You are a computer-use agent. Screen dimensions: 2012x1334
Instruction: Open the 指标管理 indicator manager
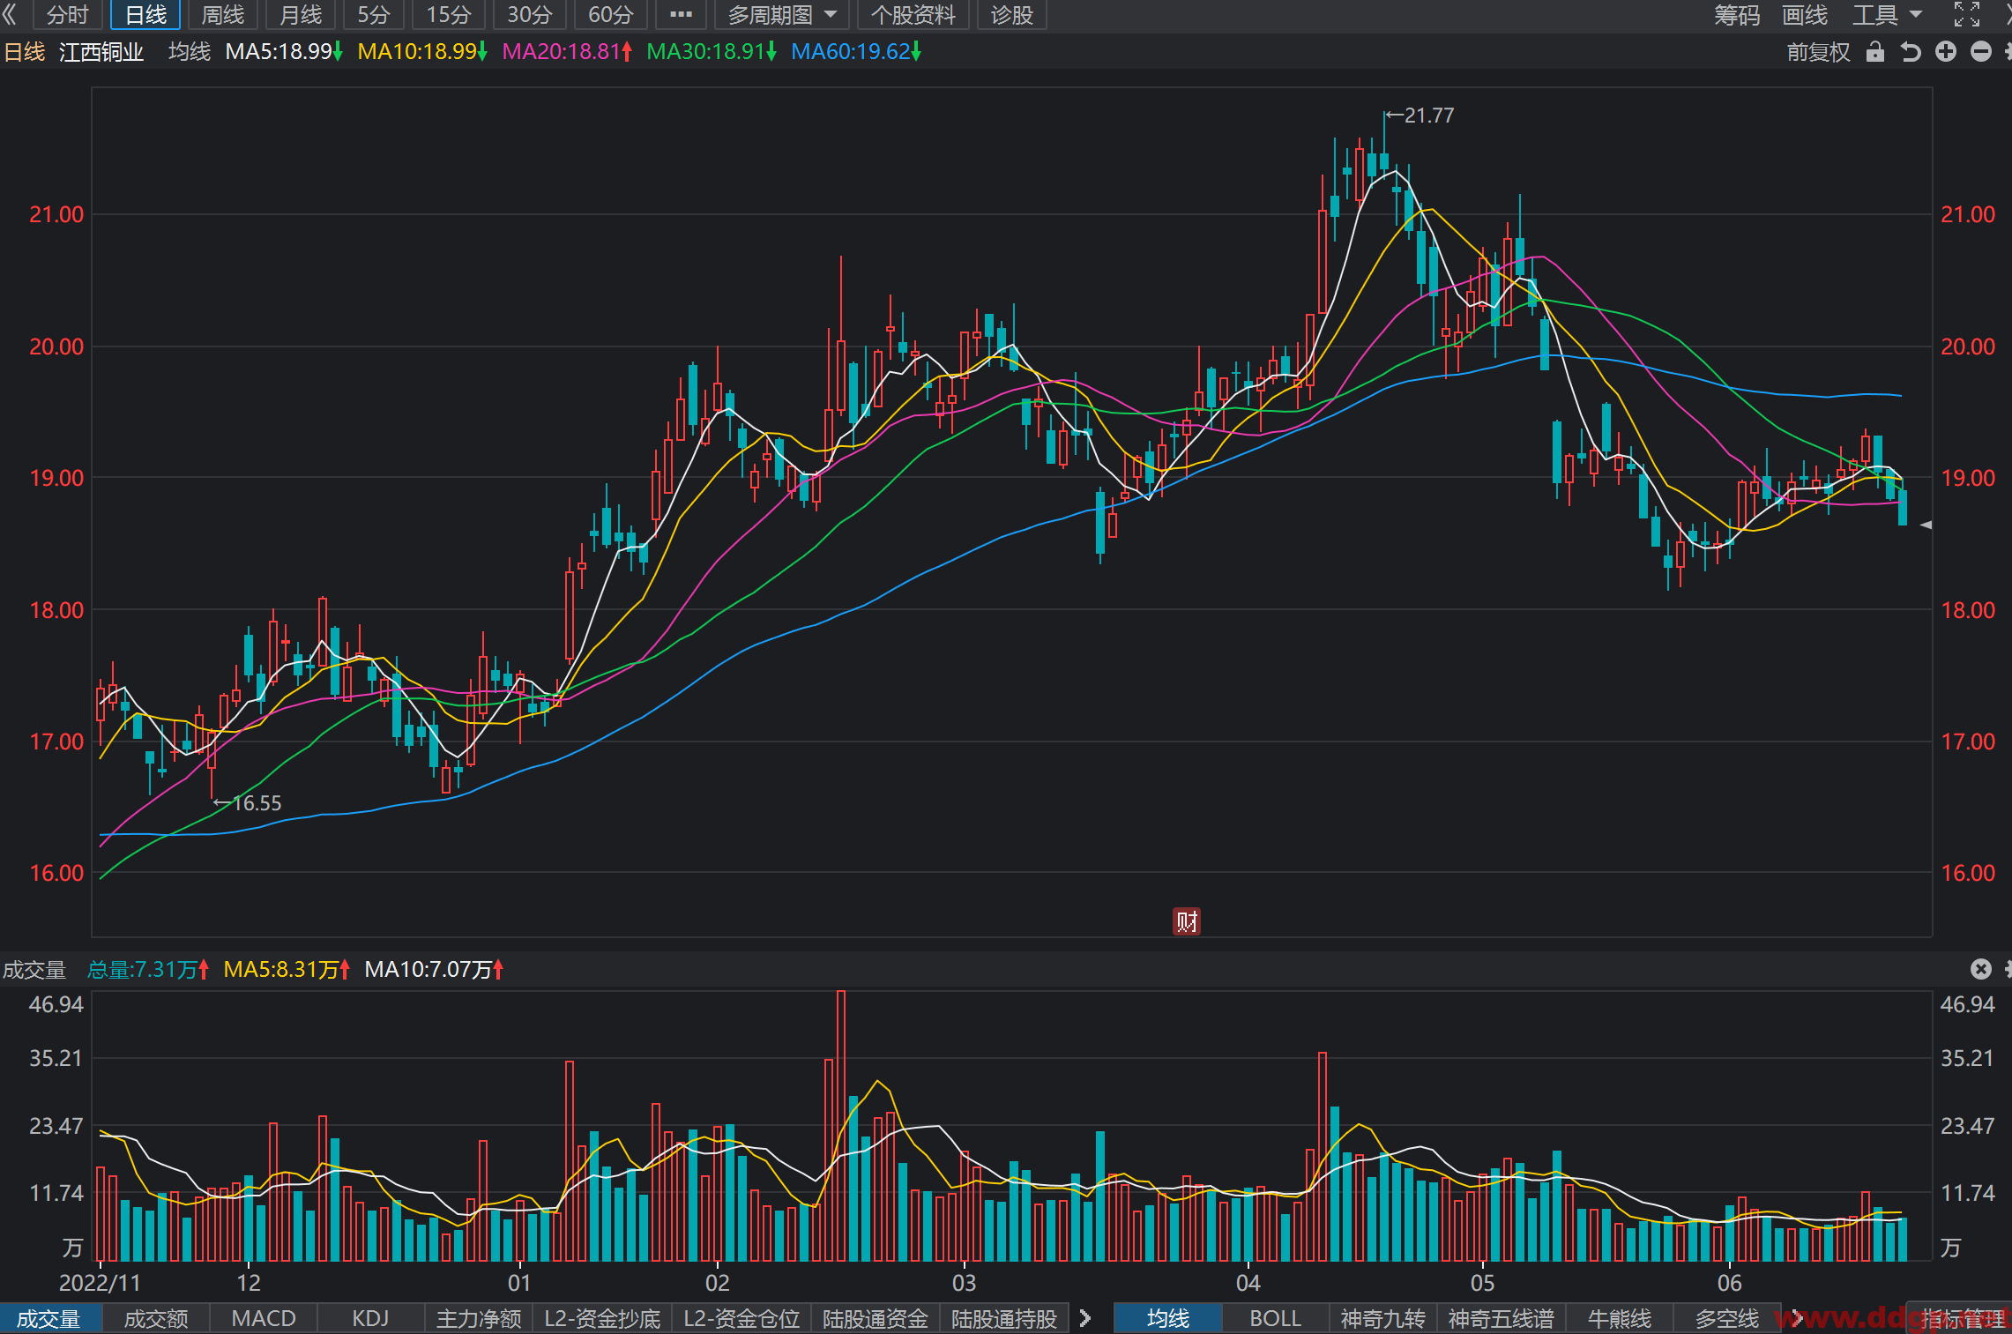click(1962, 1318)
